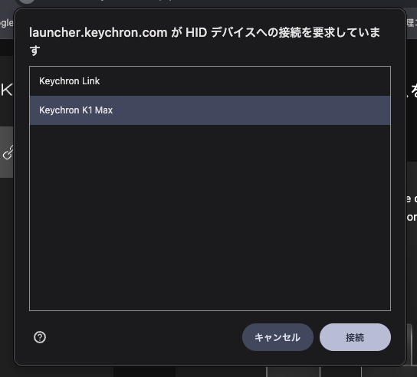Screen dimensions: 417x377
Task: Click the dark bar at bottom center
Action: [144, 372]
